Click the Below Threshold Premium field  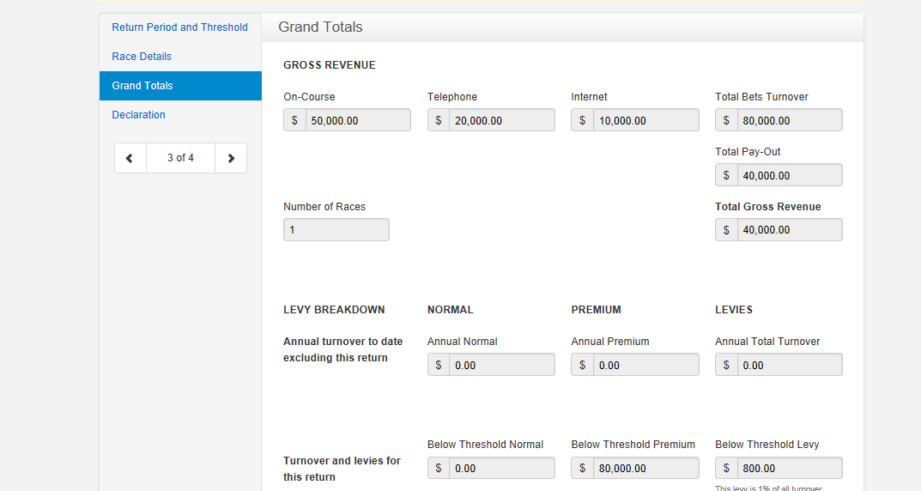tap(645, 468)
